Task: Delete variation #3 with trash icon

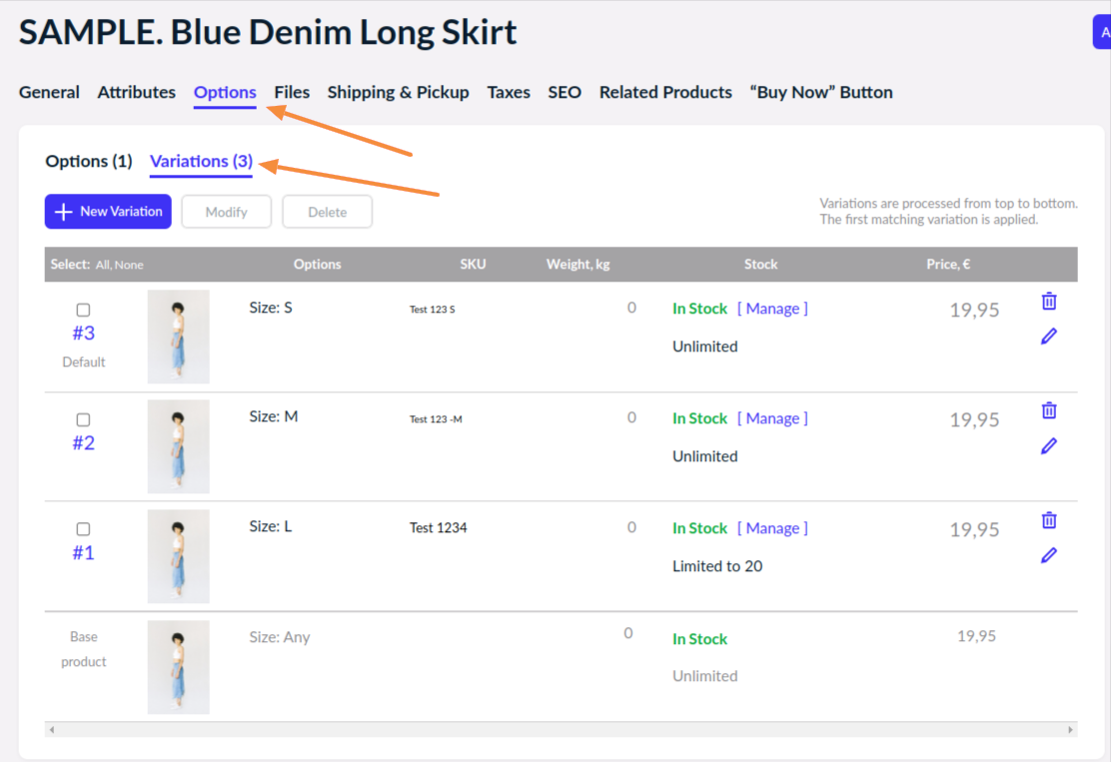Action: pos(1049,302)
